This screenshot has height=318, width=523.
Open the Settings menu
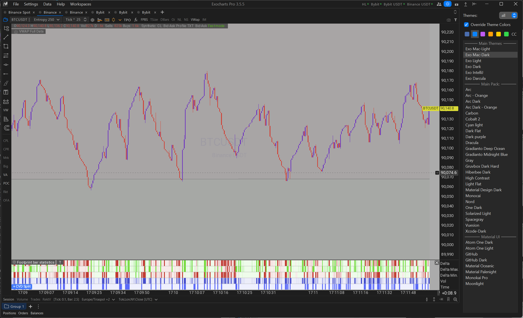click(x=31, y=4)
